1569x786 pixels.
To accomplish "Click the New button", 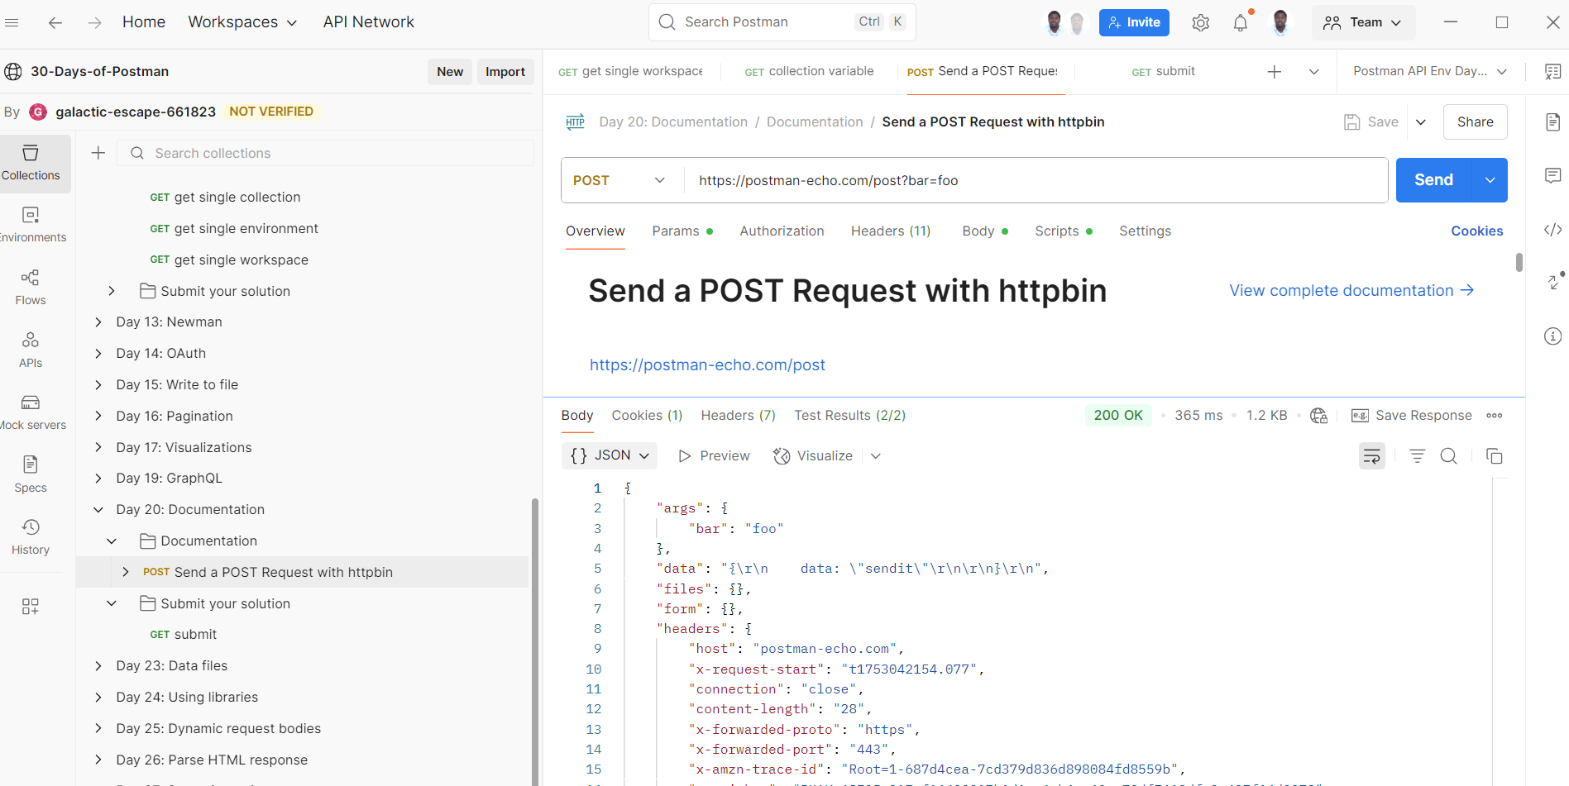I will 450,72.
